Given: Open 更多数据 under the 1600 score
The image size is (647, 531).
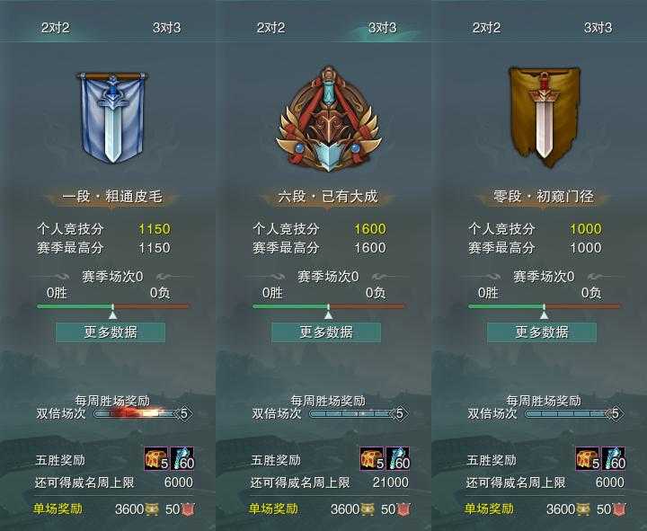Looking at the screenshot, I should point(326,332).
